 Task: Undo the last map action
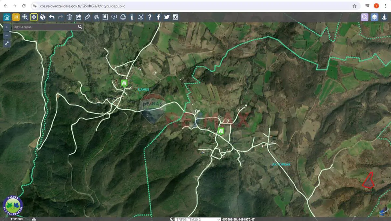[x=51, y=17]
